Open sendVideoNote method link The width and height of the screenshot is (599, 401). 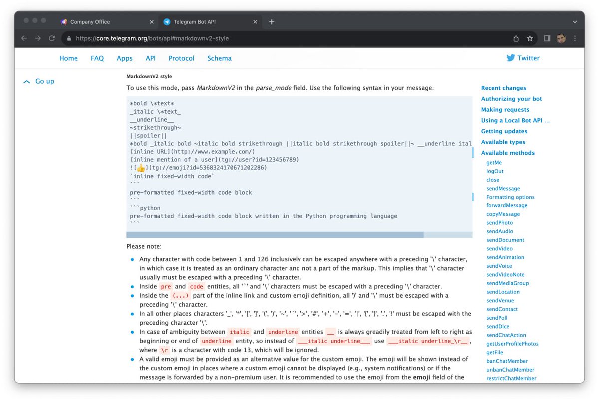pos(506,275)
